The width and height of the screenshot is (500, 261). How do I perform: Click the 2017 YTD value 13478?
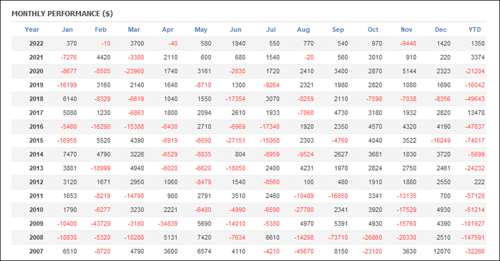point(477,112)
